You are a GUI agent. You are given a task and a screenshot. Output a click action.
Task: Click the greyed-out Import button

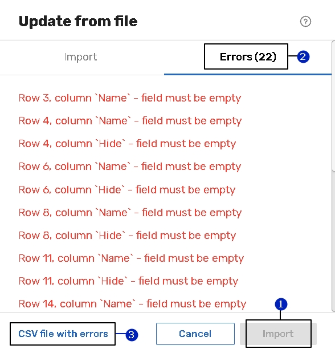pos(278,334)
